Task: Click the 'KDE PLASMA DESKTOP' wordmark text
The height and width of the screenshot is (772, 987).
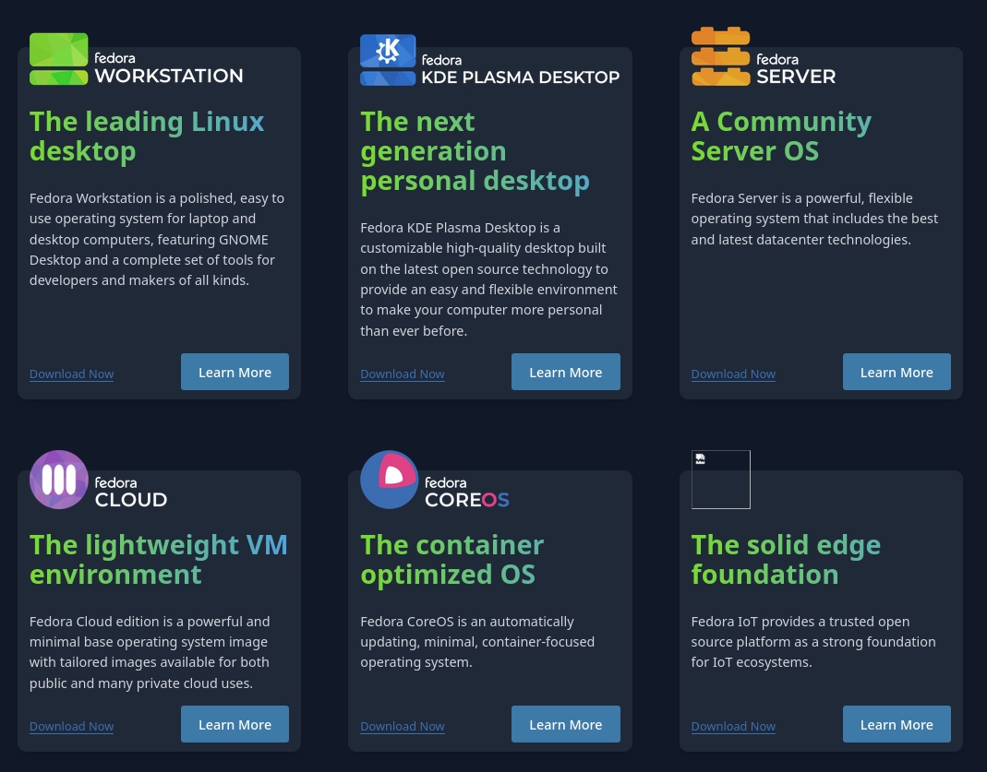Action: click(521, 77)
